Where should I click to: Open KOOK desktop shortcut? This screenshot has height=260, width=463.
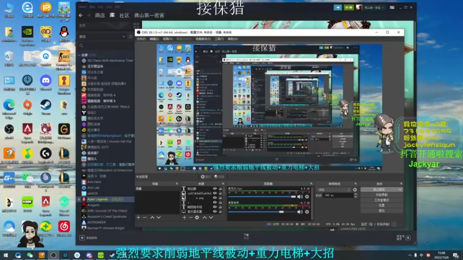(x=27, y=204)
